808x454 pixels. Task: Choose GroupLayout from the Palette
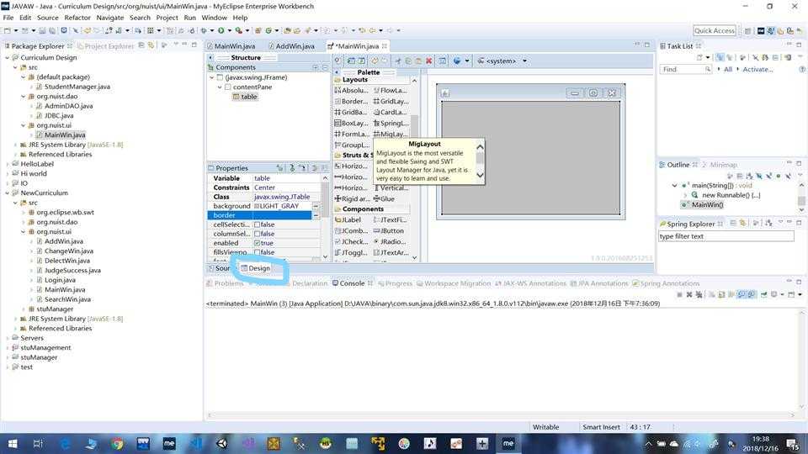coord(352,145)
